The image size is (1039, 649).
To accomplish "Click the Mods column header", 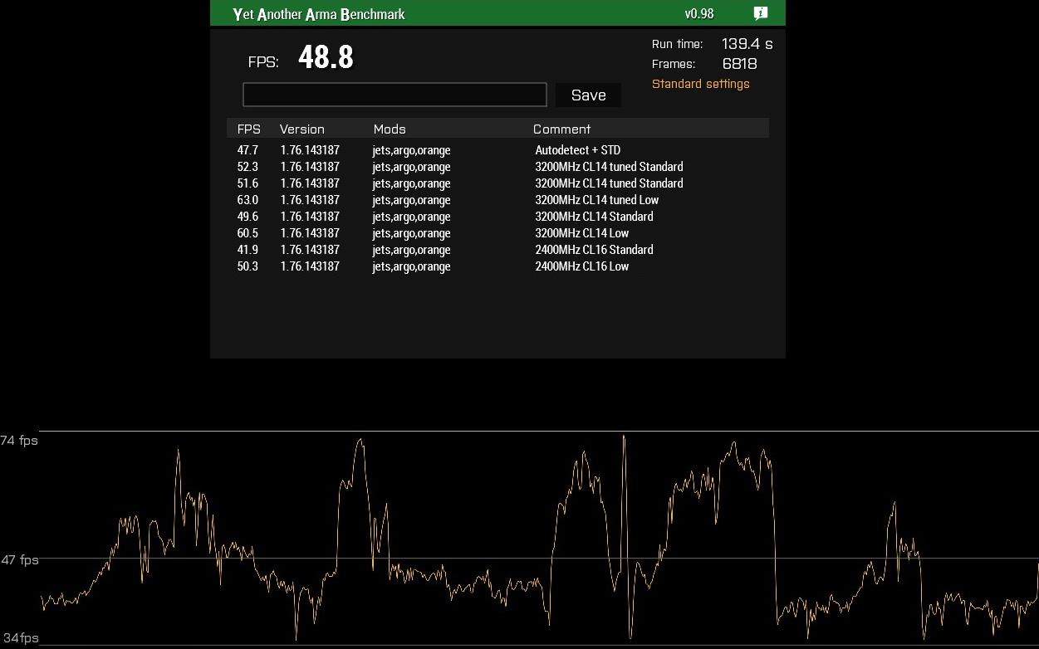I will click(390, 129).
